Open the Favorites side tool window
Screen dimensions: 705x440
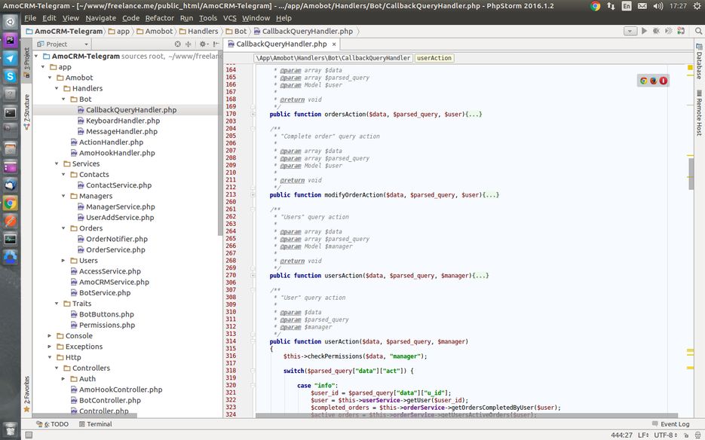click(26, 394)
